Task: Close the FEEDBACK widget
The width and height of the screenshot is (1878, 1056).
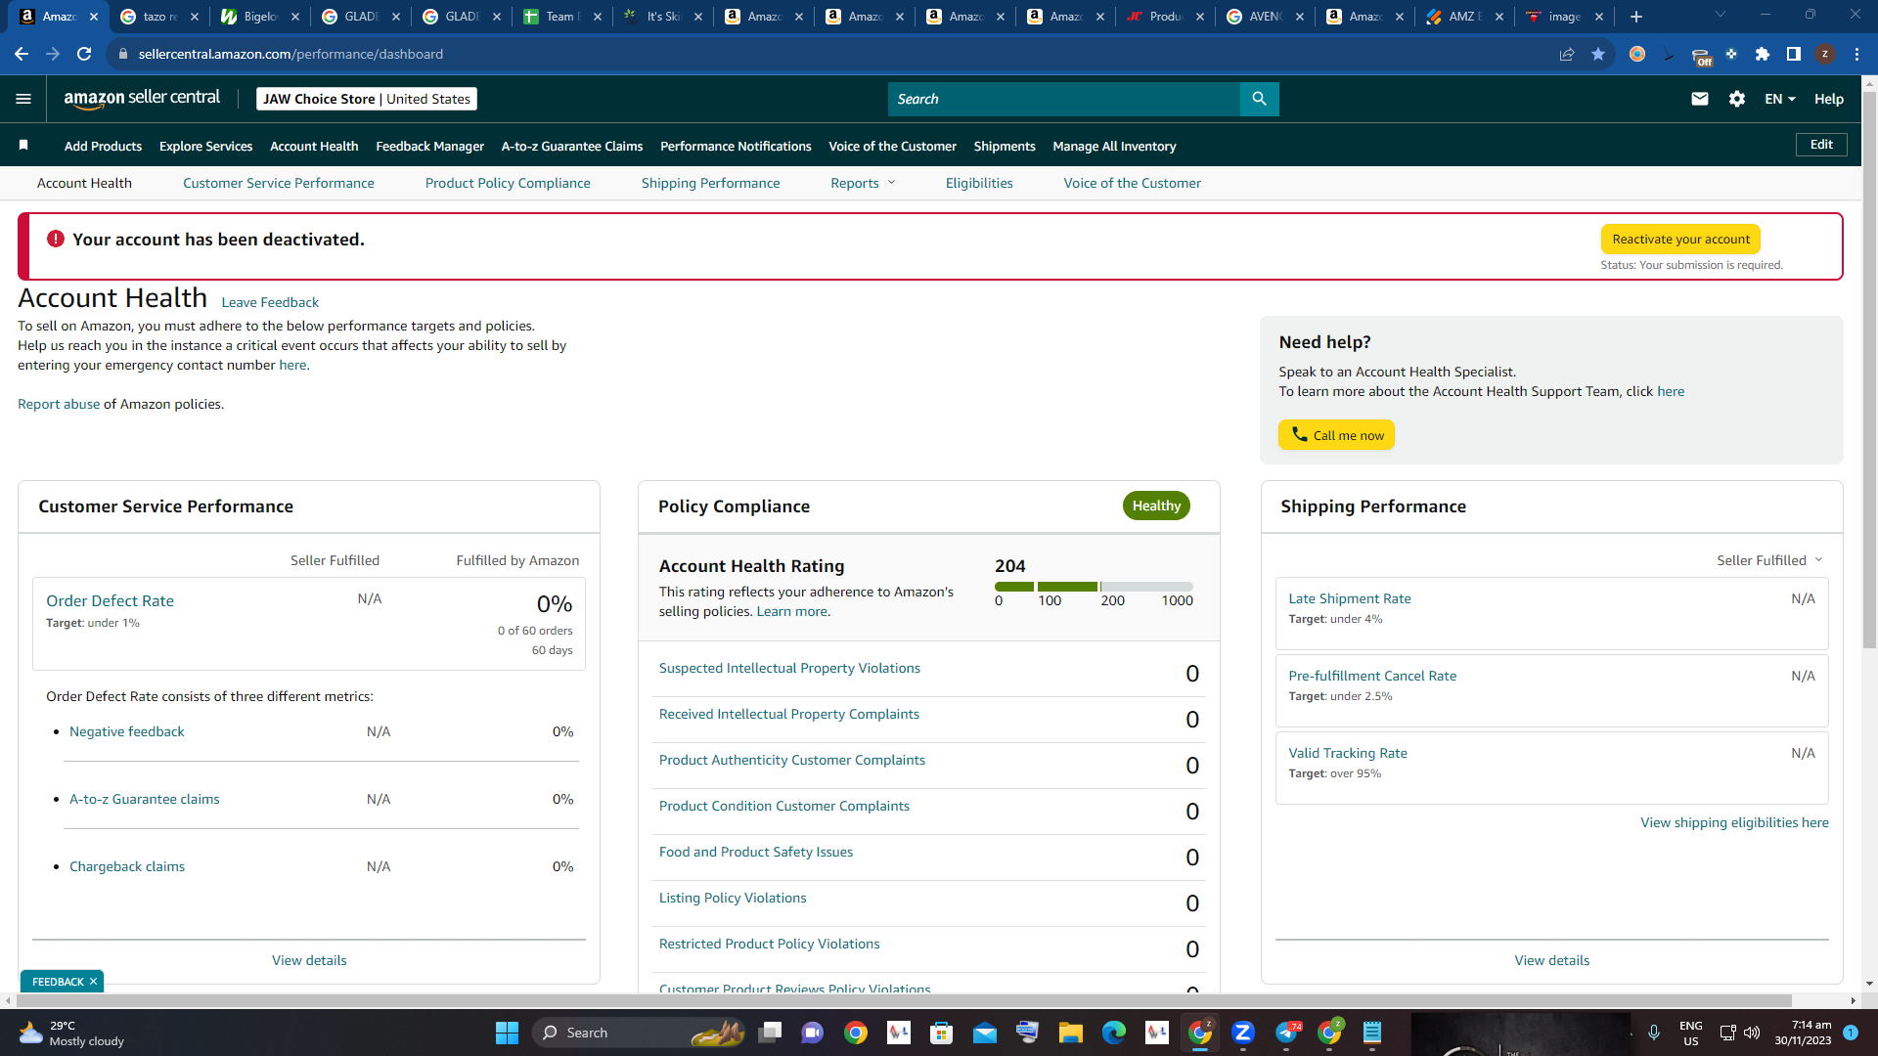Action: [x=94, y=982]
